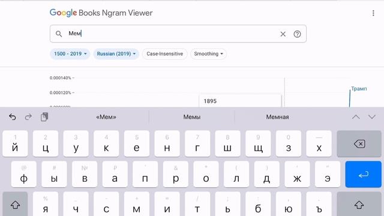Tap the р key
The height and width of the screenshot is (216, 384).
pos(176,175)
